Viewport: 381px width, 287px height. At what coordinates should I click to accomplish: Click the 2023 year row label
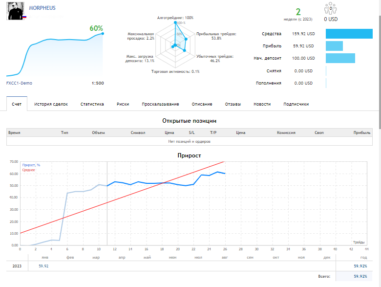point(17,266)
